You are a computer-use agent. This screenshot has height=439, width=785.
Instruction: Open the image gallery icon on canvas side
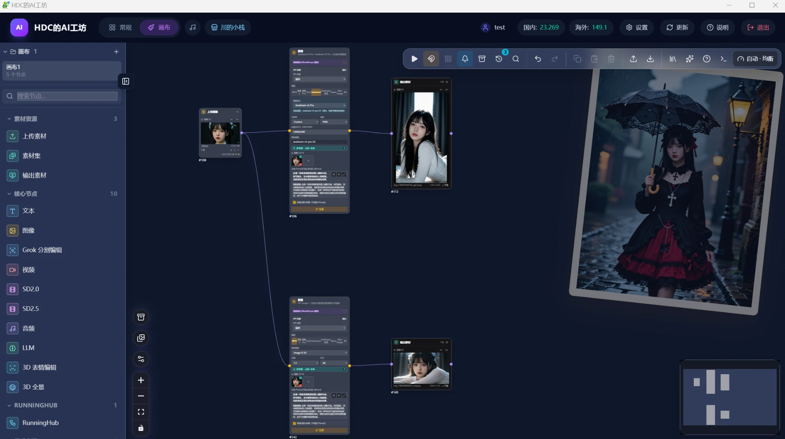pos(141,338)
